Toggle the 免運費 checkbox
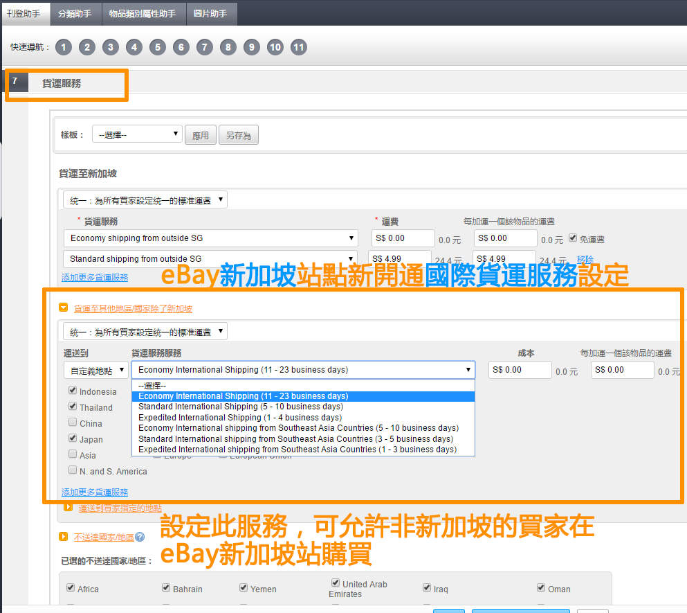Image resolution: width=687 pixels, height=613 pixels. [573, 238]
